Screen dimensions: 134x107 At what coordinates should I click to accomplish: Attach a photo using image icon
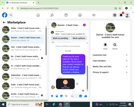coord(57,96)
